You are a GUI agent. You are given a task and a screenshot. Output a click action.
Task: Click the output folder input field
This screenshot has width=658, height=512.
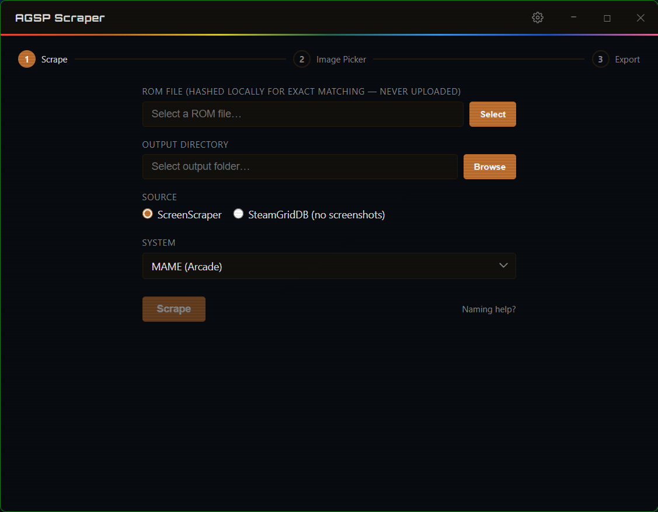300,166
